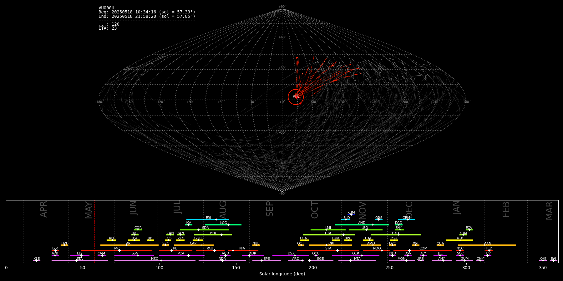
Task: Click the MON pink shower bar
Action: (x=402, y=260)
